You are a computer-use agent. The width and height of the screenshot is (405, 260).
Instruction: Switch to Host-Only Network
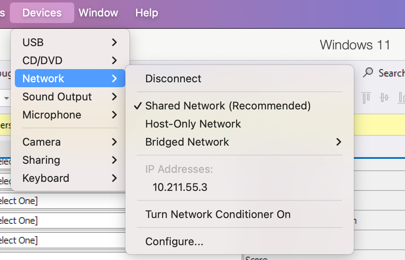[x=240, y=124]
